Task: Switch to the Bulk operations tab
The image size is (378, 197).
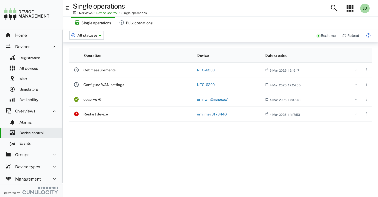Action: click(136, 23)
